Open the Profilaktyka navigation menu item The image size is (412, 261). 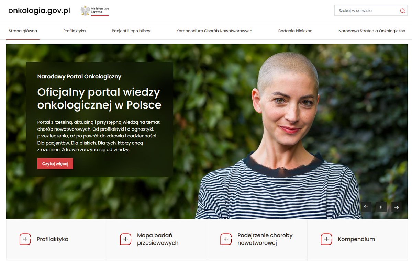click(74, 31)
